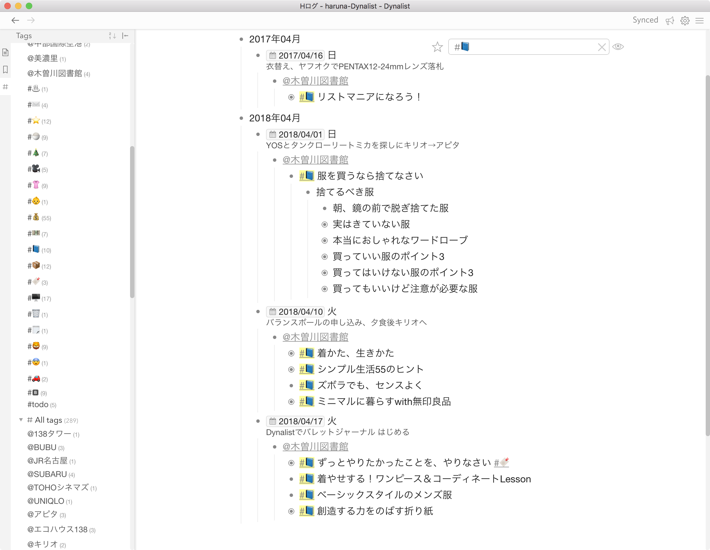Screen dimensions: 710x550
Task: Switch to bookmarks pane tab
Action: (x=5, y=69)
